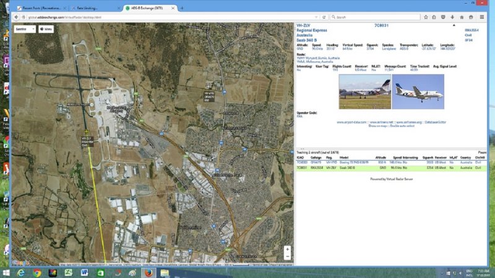This screenshot has width=495, height=278.
Task: Close the ADS-B Exchange tab
Action: (173, 8)
